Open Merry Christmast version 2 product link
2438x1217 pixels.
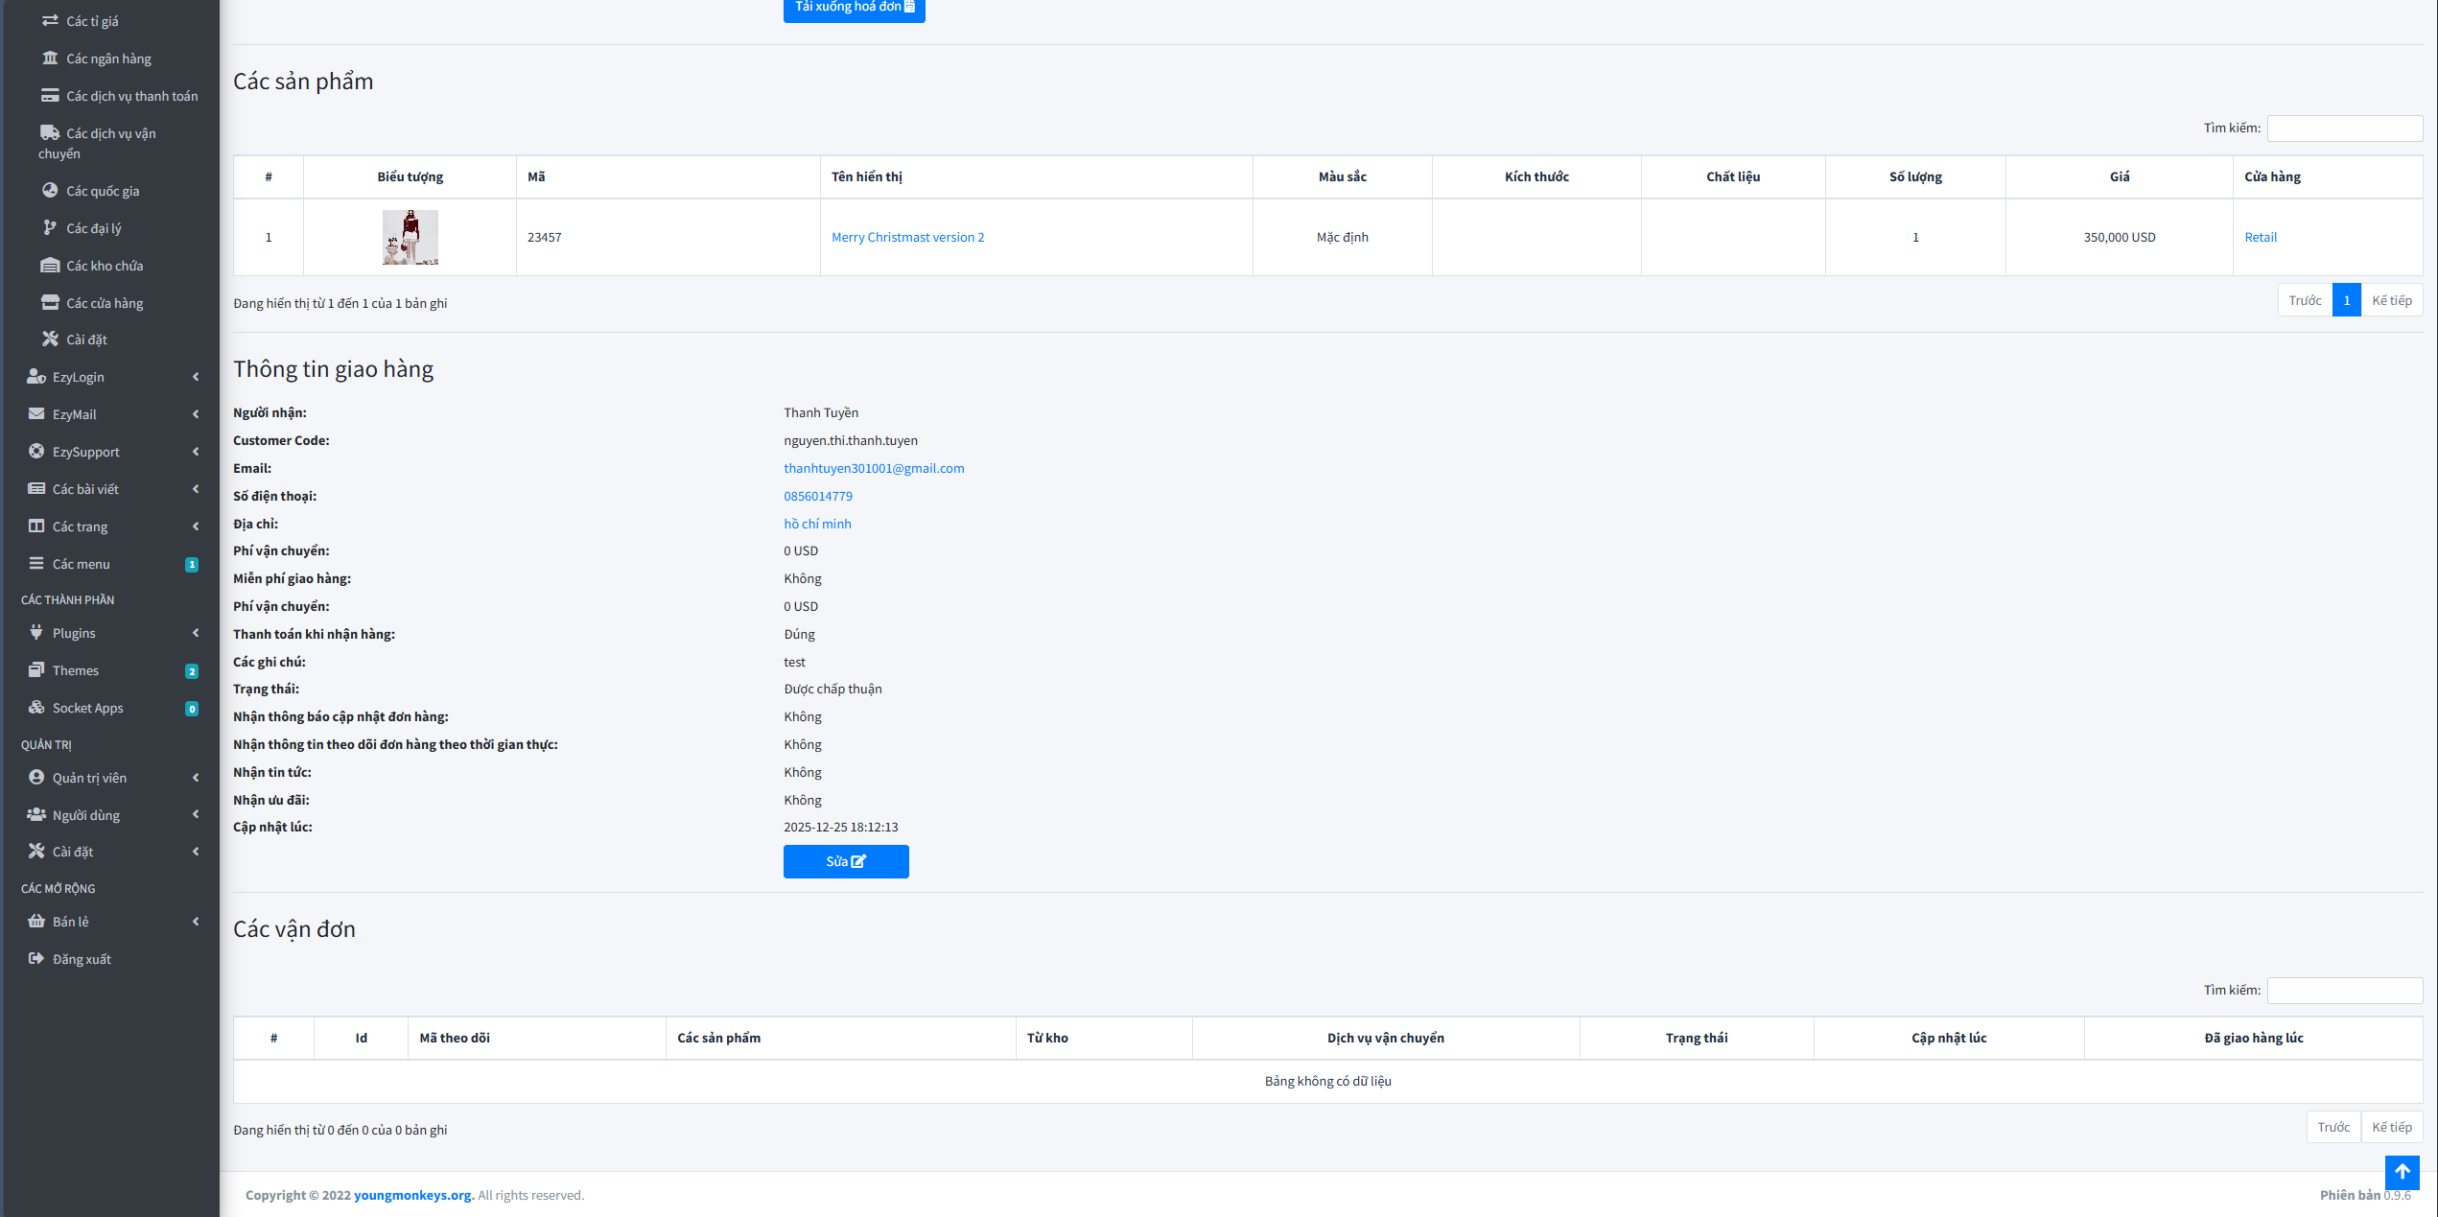pyautogui.click(x=907, y=237)
